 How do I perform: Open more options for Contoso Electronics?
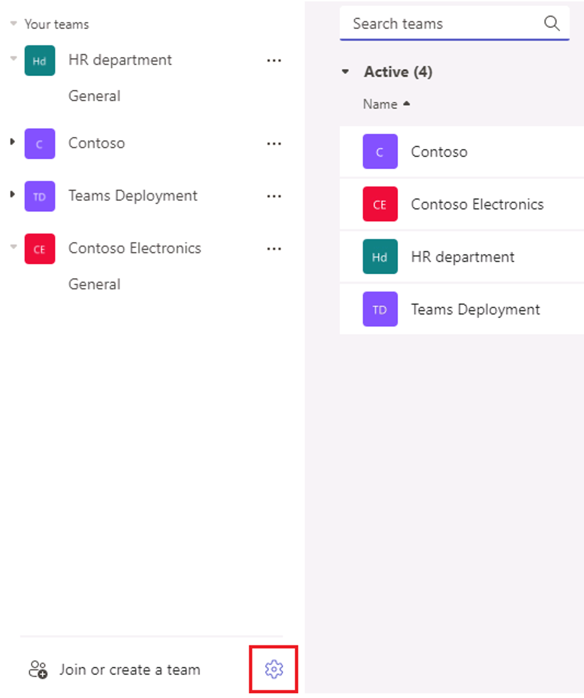(274, 249)
